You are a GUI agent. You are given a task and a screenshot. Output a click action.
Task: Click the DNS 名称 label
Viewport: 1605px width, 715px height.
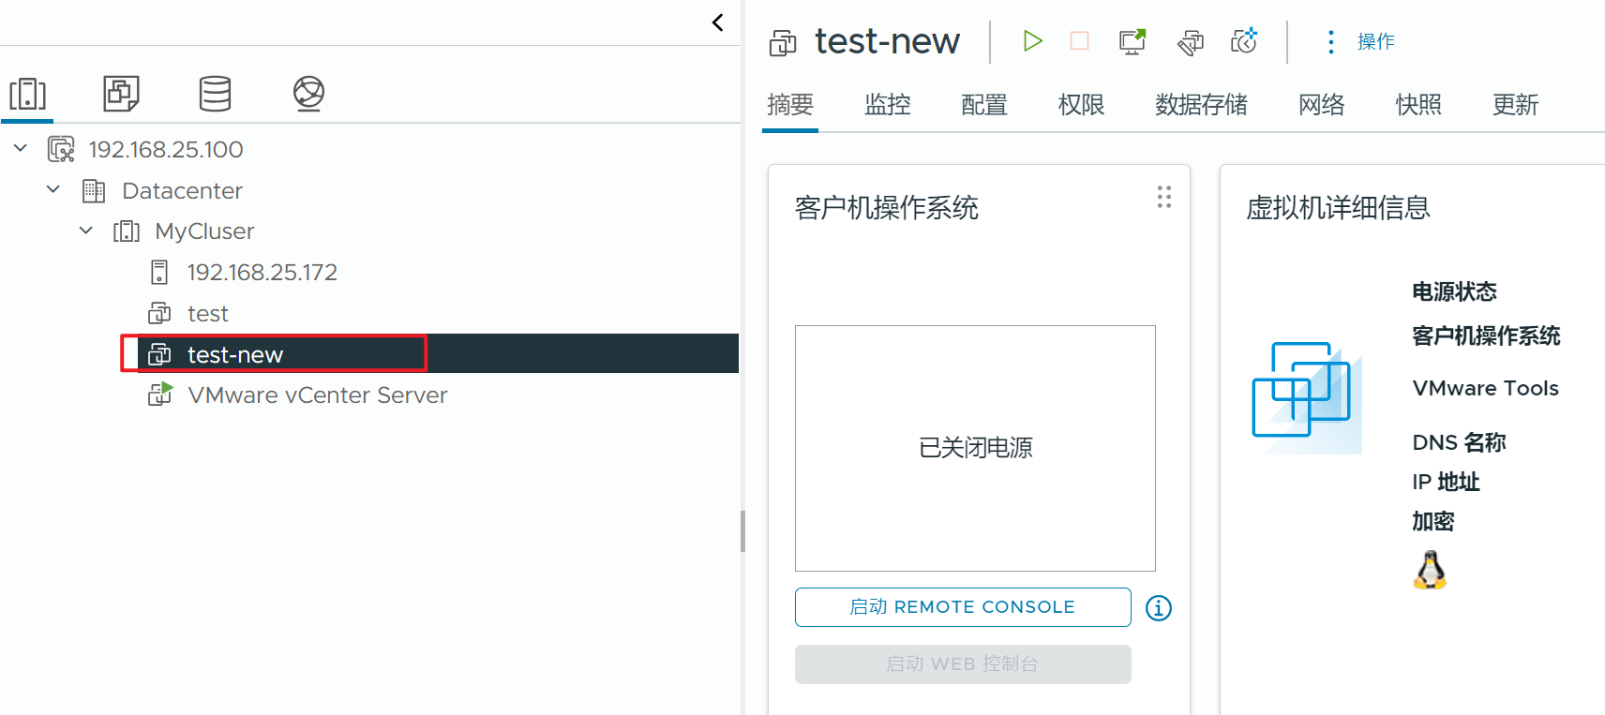point(1459,442)
